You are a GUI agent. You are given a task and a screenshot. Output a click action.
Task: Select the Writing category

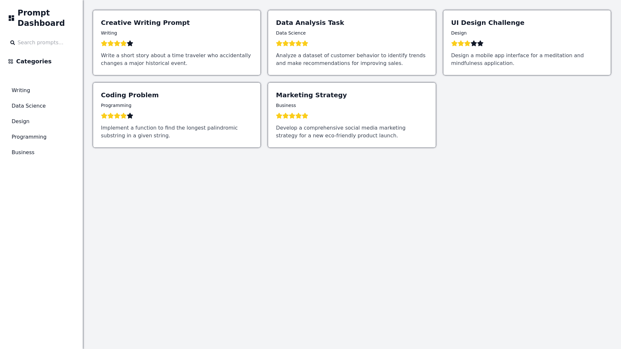point(21,90)
